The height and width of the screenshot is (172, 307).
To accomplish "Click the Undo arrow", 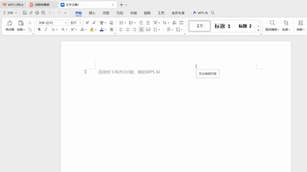I will tap(50, 13).
